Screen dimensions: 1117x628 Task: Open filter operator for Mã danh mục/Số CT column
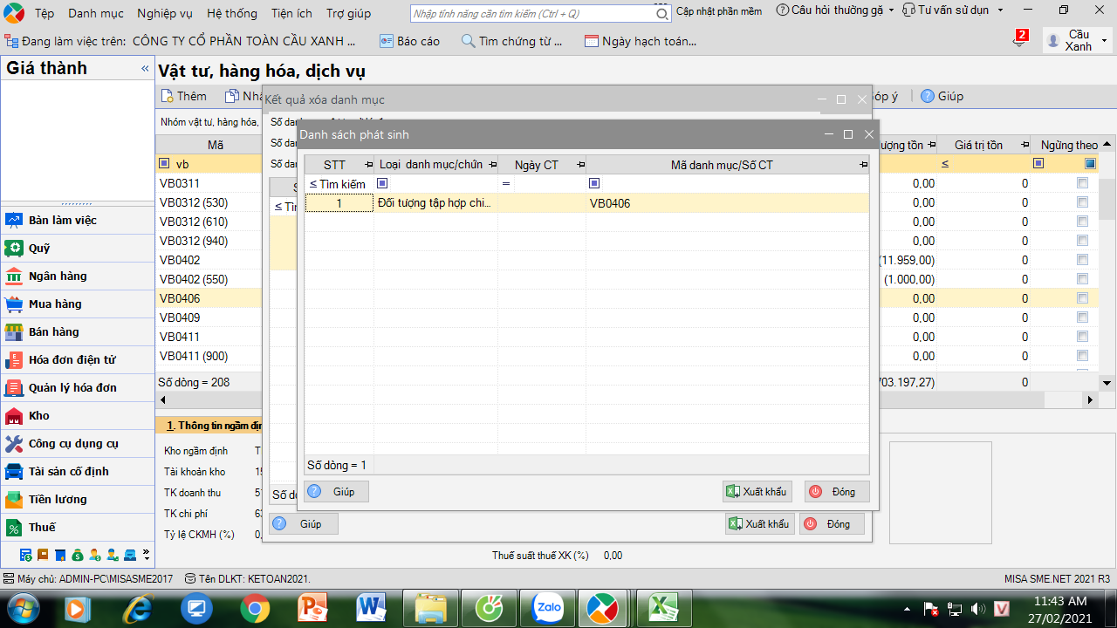594,183
